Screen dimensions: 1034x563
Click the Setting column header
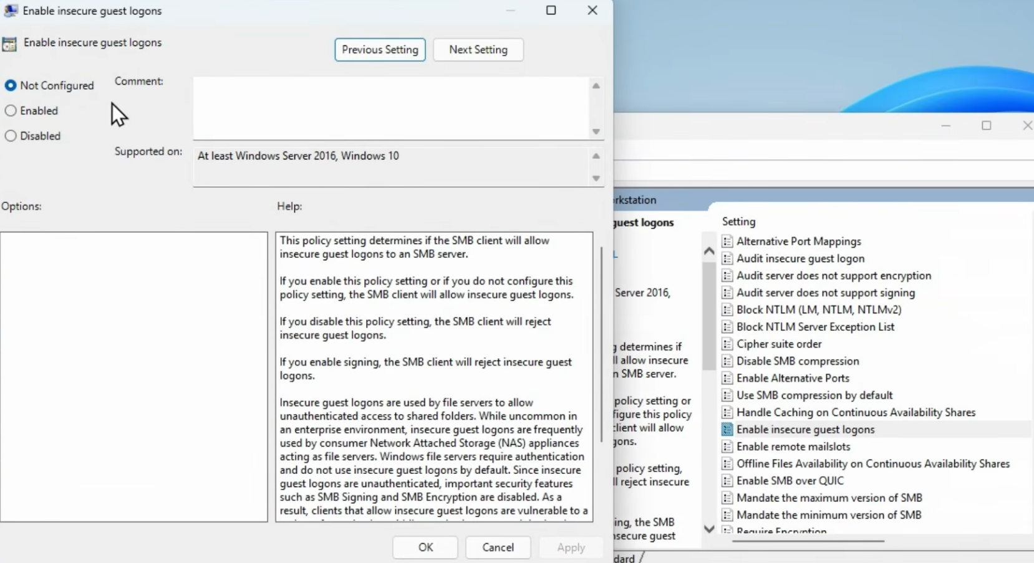coord(738,222)
